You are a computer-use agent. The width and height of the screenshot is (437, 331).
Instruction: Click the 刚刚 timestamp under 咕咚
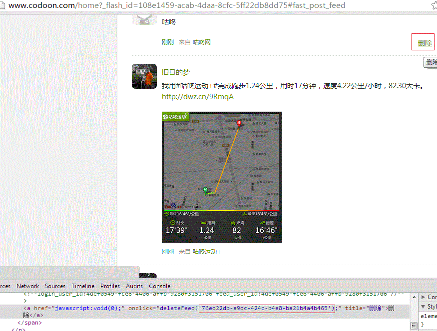pyautogui.click(x=167, y=42)
